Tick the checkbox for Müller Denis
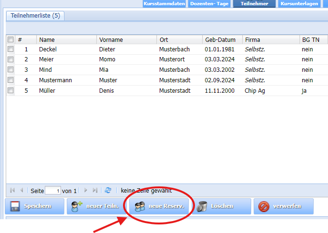Viewport: 328px width, 233px height. (x=10, y=90)
